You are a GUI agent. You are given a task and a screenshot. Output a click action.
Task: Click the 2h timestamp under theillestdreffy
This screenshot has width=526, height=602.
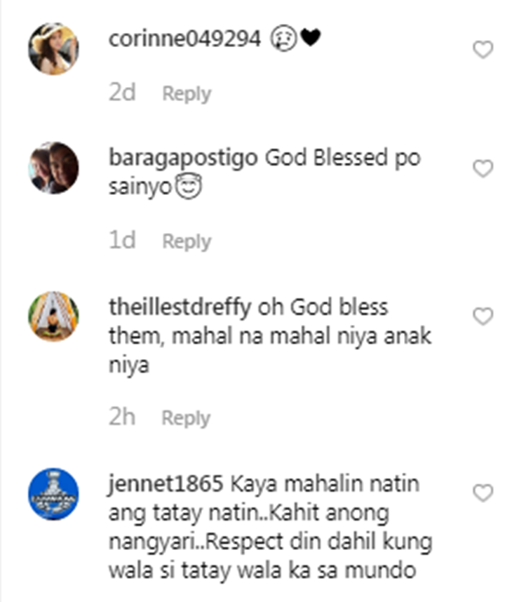coord(122,417)
